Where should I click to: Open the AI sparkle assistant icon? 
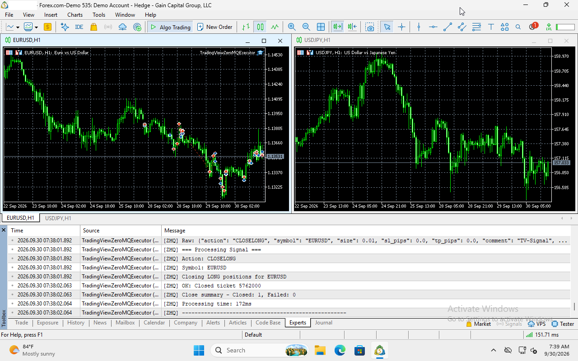pyautogui.click(x=65, y=27)
